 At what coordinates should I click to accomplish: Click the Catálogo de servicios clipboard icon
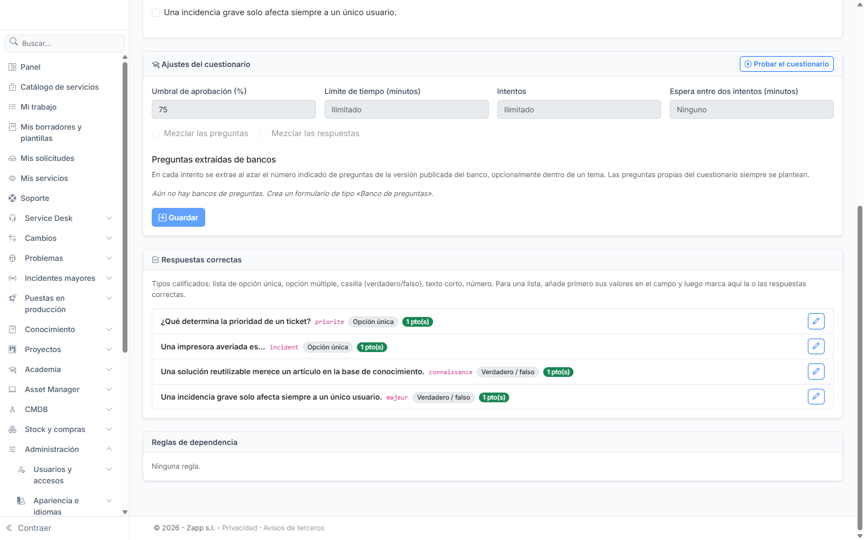click(12, 87)
